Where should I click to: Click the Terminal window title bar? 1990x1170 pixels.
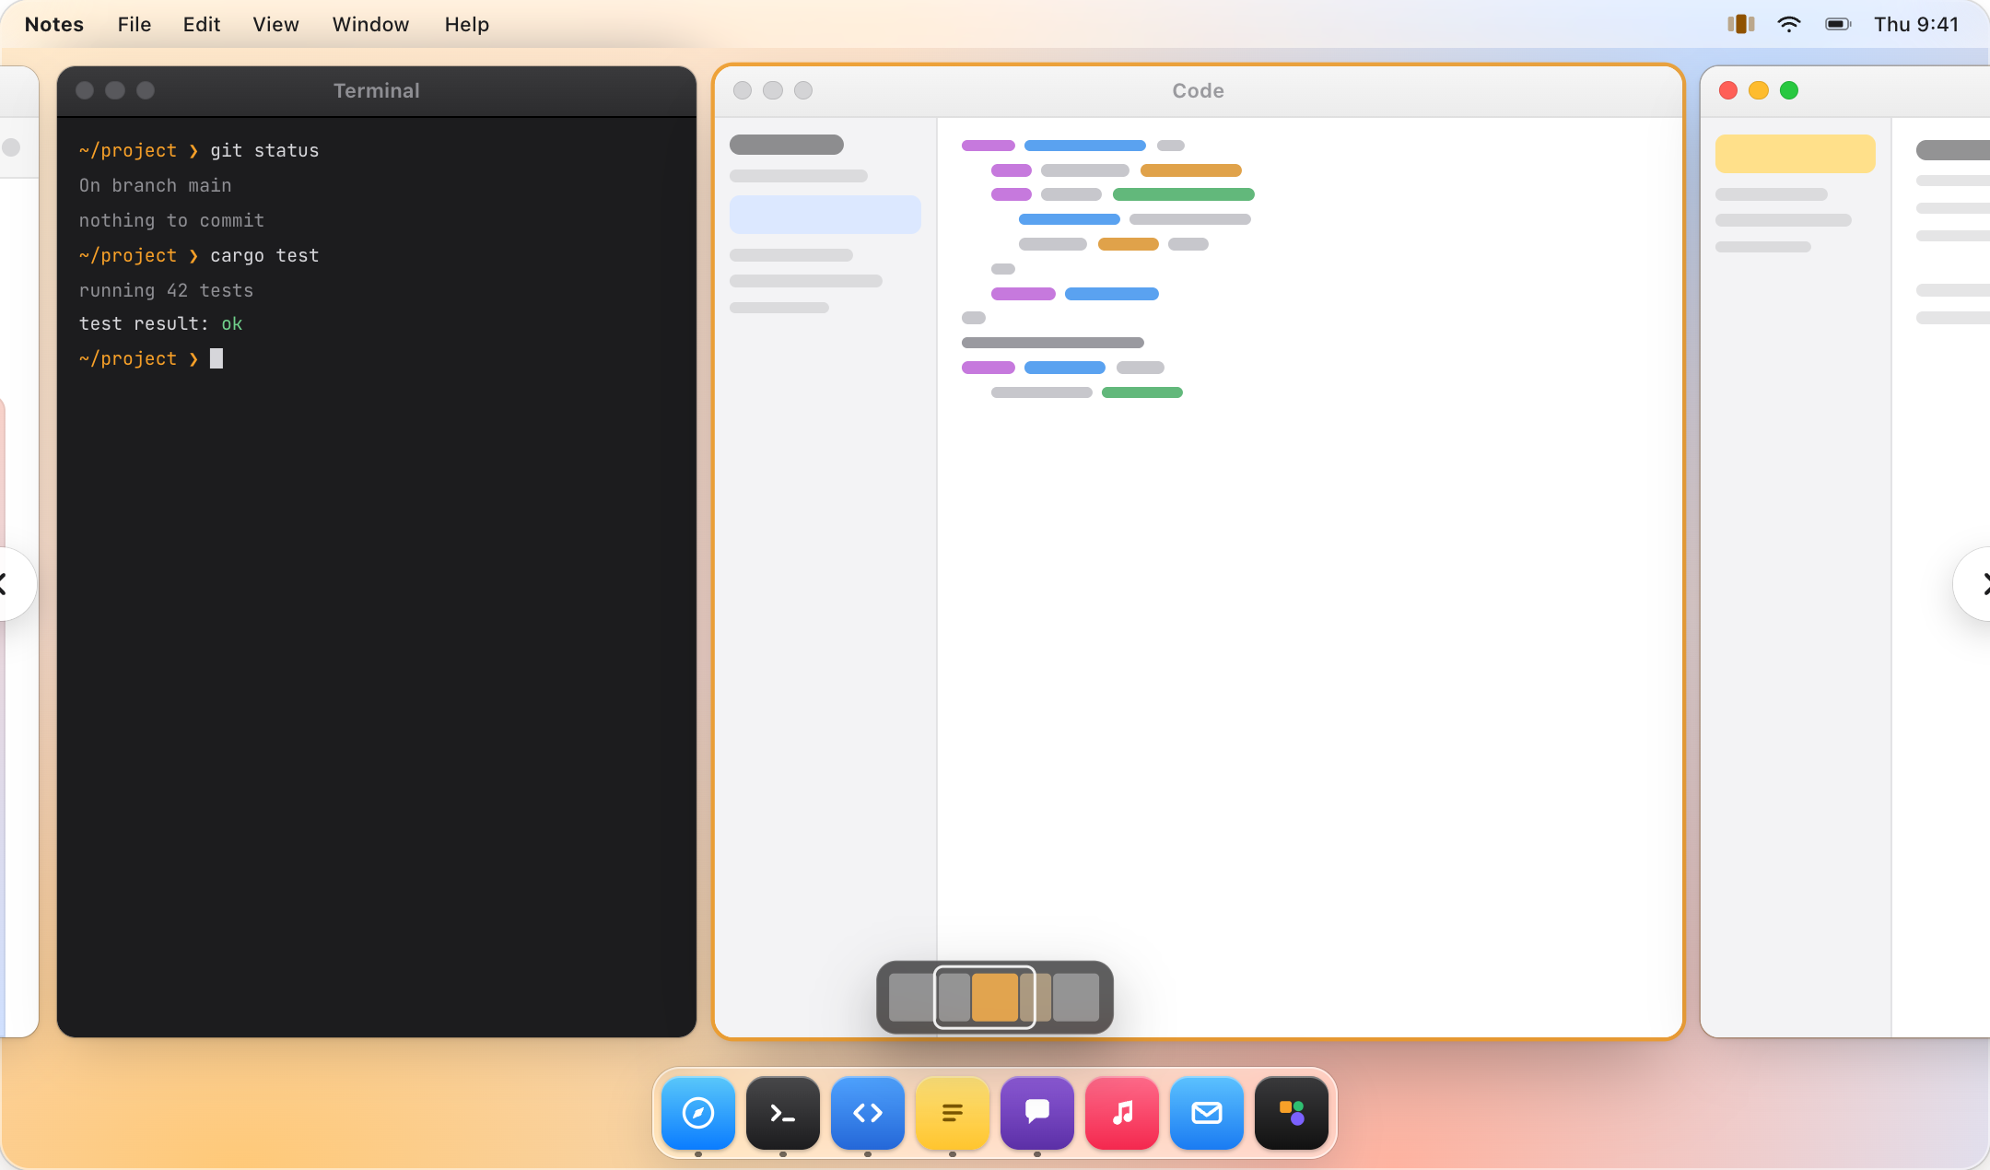376,90
